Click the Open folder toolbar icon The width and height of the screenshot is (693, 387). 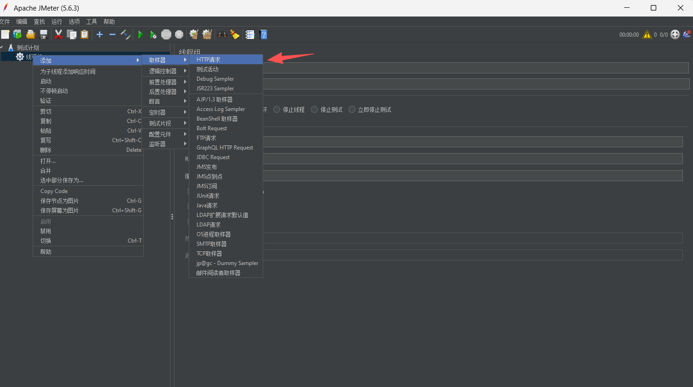pos(30,34)
